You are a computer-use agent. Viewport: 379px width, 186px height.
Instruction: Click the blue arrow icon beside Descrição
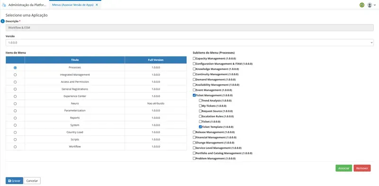[3, 21]
